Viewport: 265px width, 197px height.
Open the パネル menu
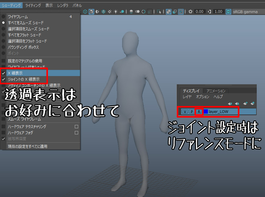coord(77,5)
